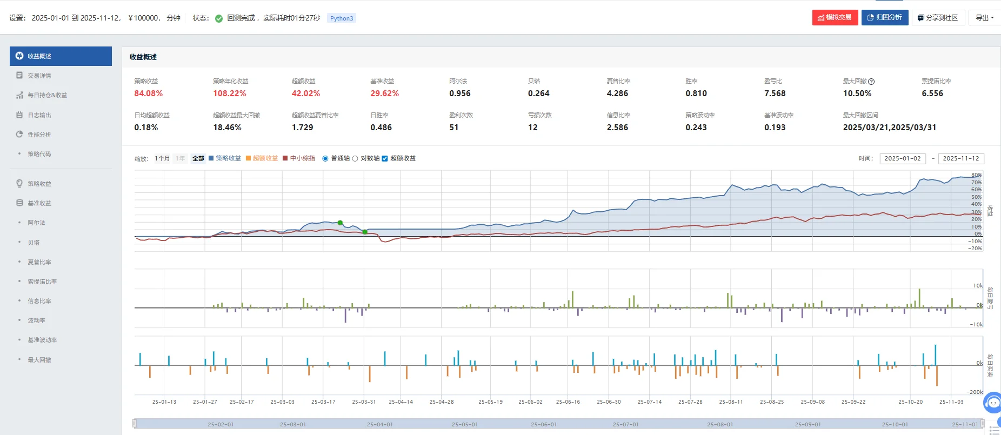
Task: Click the Python3 tag
Action: (x=342, y=18)
